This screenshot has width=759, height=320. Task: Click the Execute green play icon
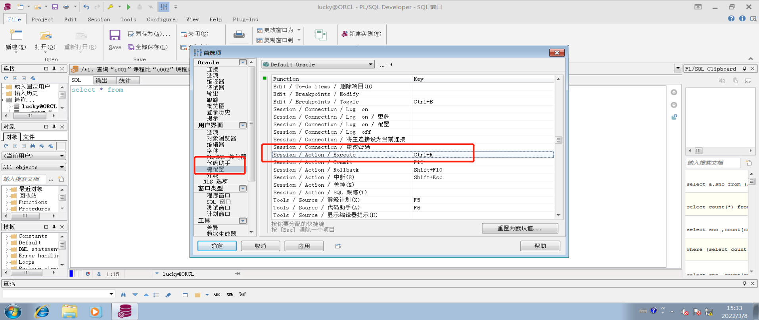[x=128, y=7]
